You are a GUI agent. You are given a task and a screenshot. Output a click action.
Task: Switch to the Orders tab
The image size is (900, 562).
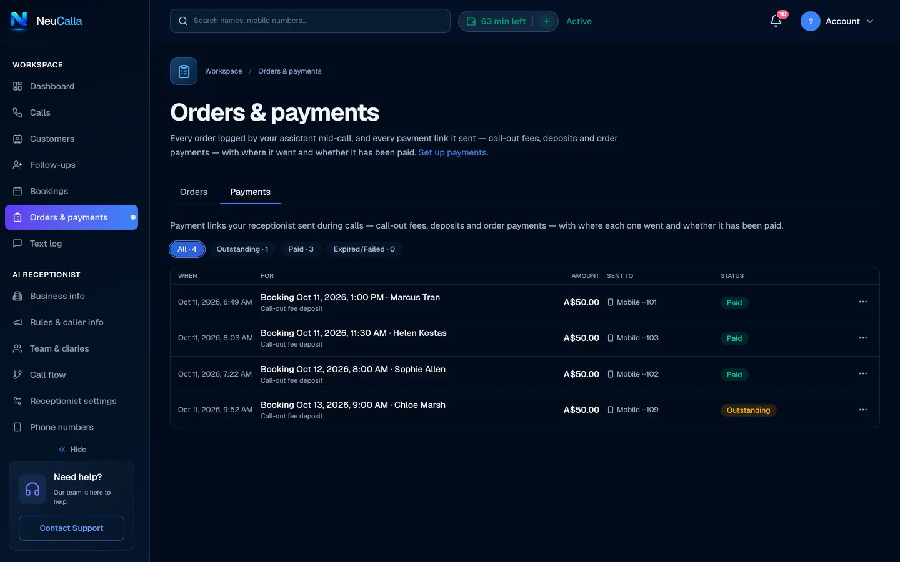[x=194, y=192]
